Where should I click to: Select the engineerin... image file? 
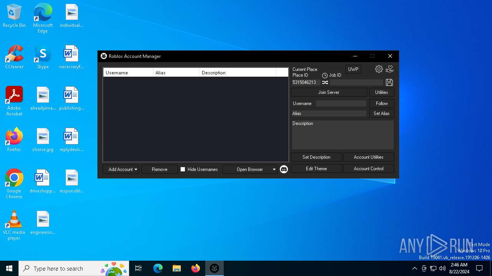coord(43,223)
